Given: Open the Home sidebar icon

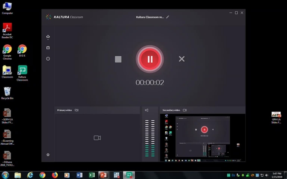Looking at the screenshot, I should coord(48,36).
